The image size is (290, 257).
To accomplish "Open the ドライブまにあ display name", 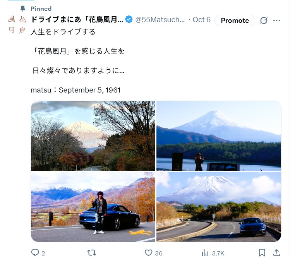I will point(77,19).
